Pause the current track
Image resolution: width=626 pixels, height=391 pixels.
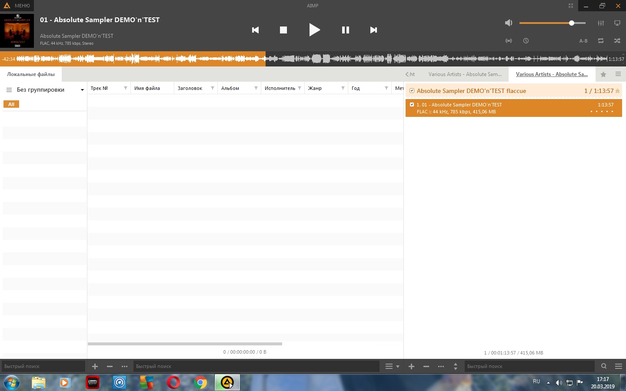coord(346,30)
